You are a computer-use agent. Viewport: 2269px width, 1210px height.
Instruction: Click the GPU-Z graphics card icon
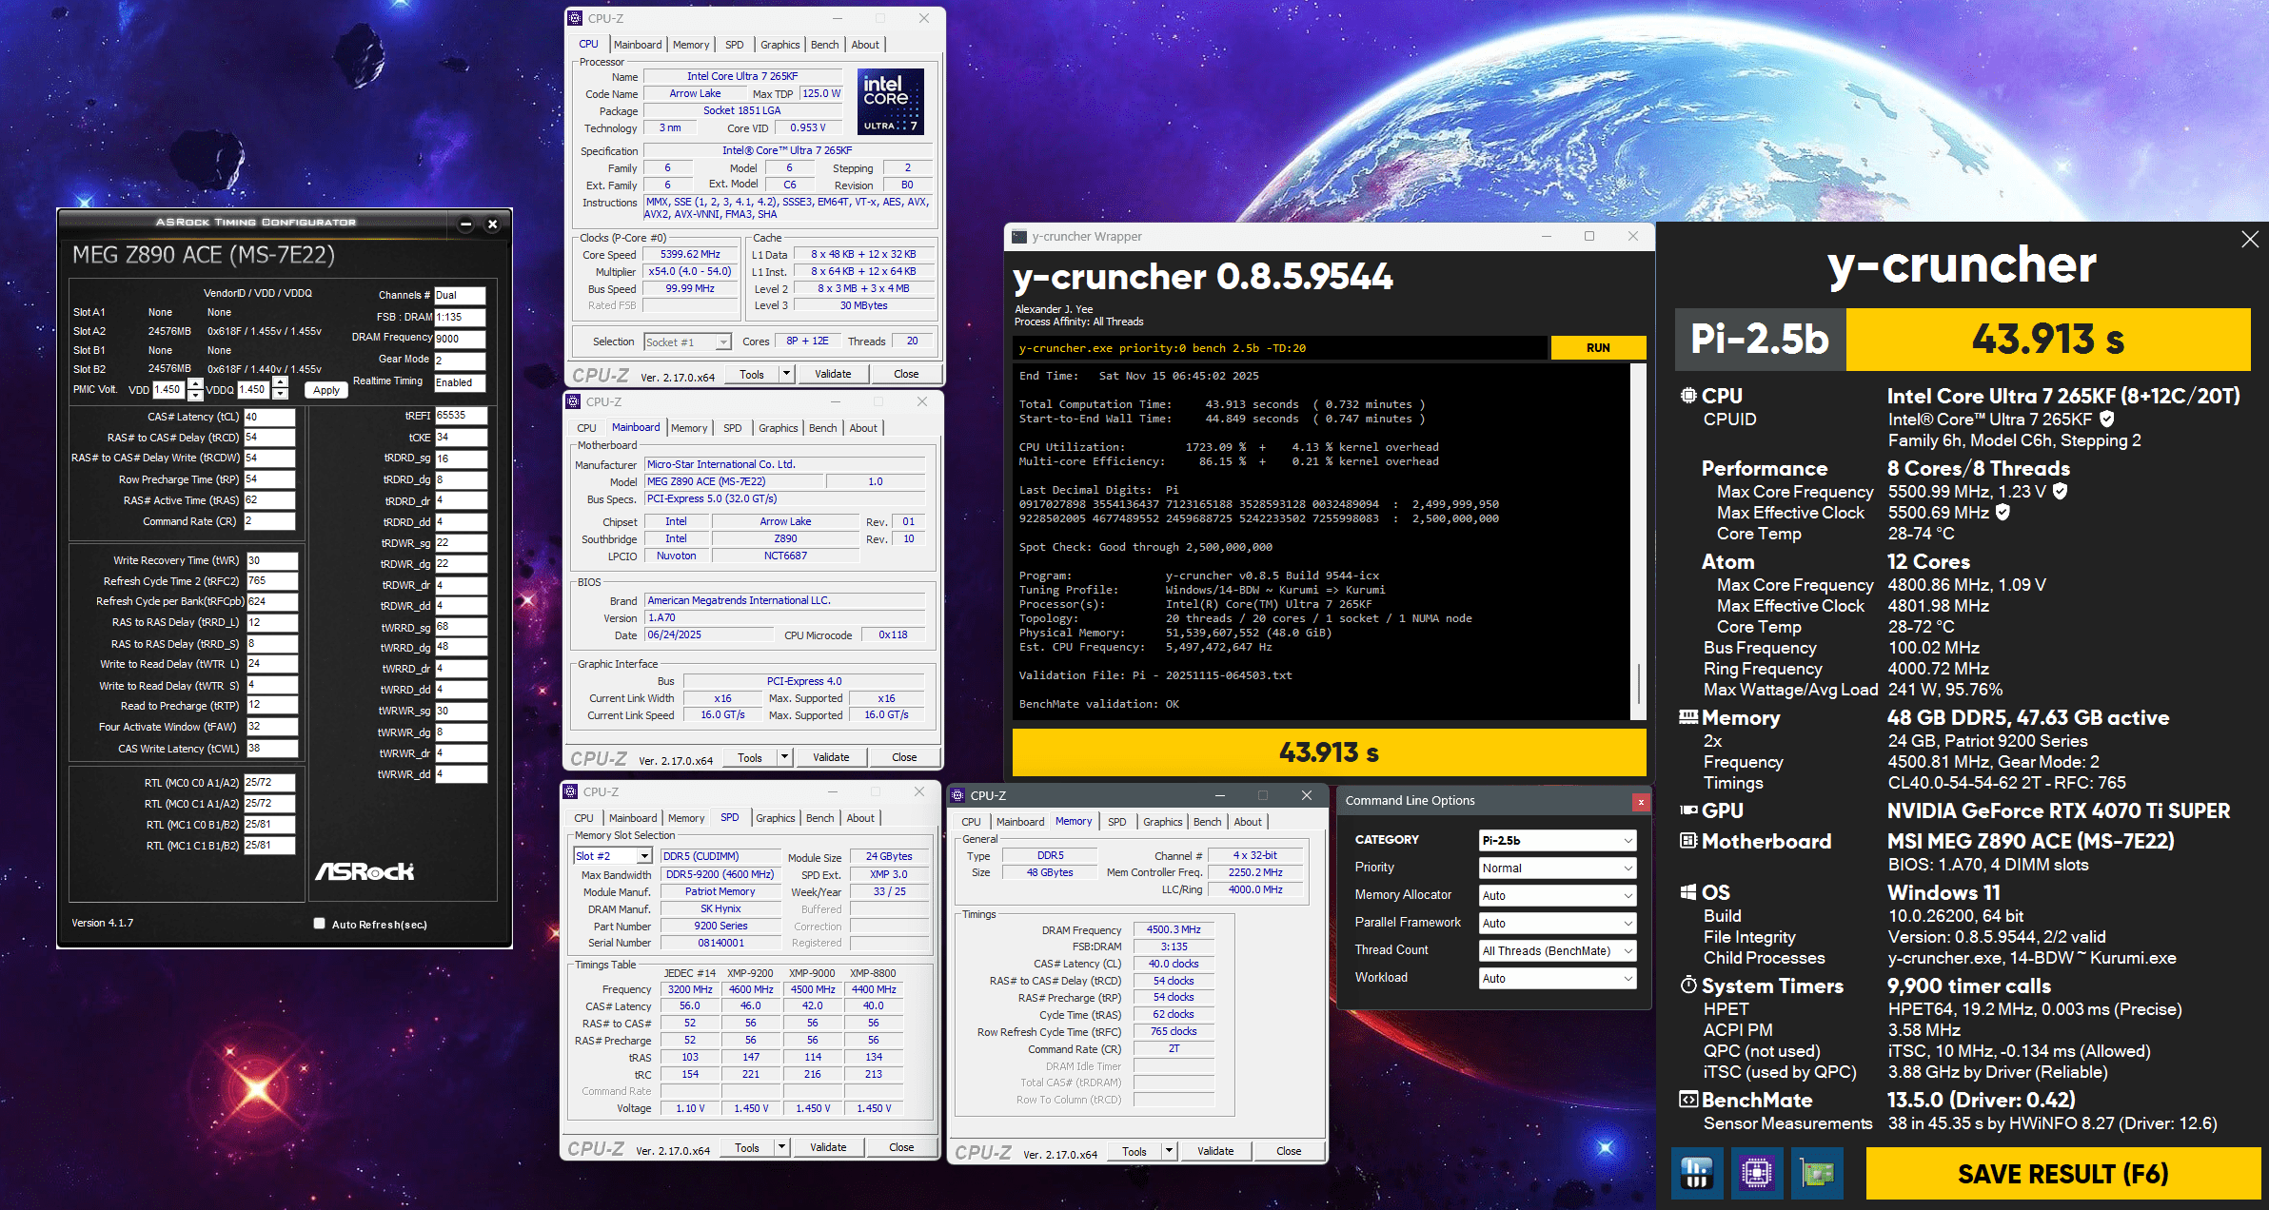(1816, 1173)
